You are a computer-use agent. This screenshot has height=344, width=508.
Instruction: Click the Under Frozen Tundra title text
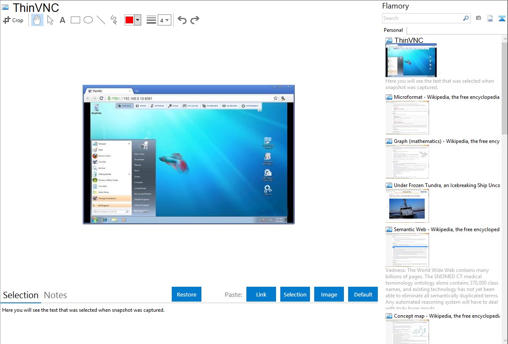pyautogui.click(x=447, y=185)
